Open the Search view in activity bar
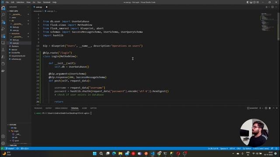 click(x=3, y=15)
